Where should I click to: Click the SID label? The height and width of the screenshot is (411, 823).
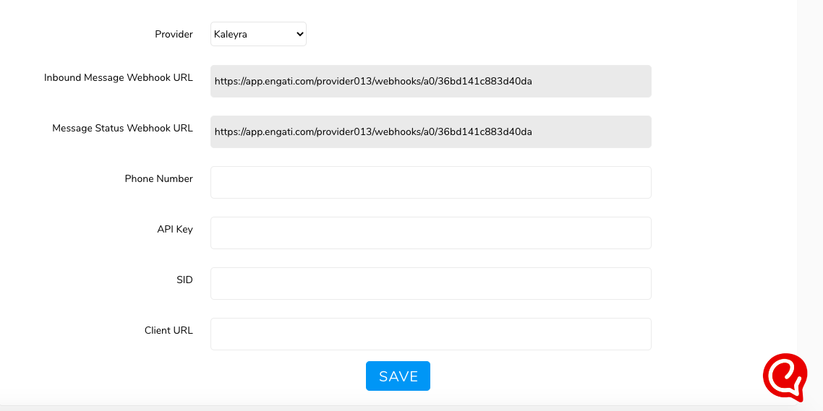[x=184, y=280]
